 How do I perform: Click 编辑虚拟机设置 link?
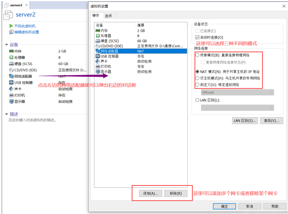pos(27,32)
